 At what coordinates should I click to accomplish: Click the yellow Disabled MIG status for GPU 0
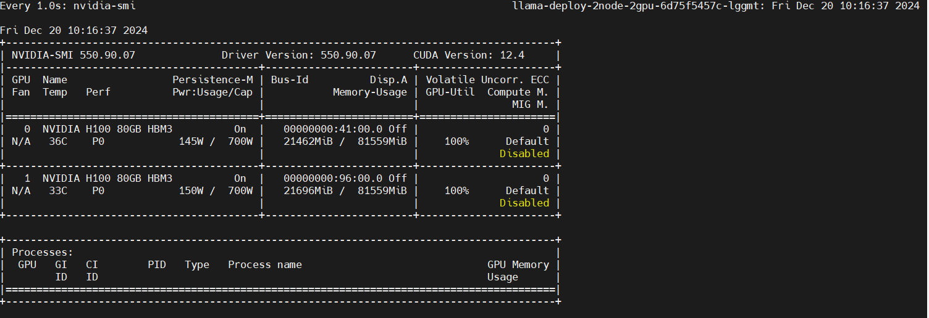pyautogui.click(x=524, y=153)
